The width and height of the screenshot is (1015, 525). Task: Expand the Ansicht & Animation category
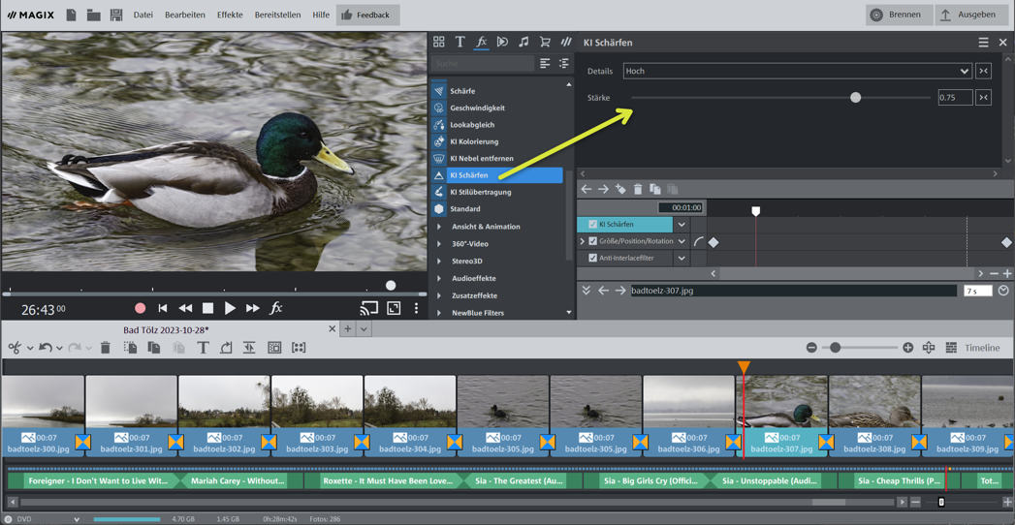pos(439,227)
